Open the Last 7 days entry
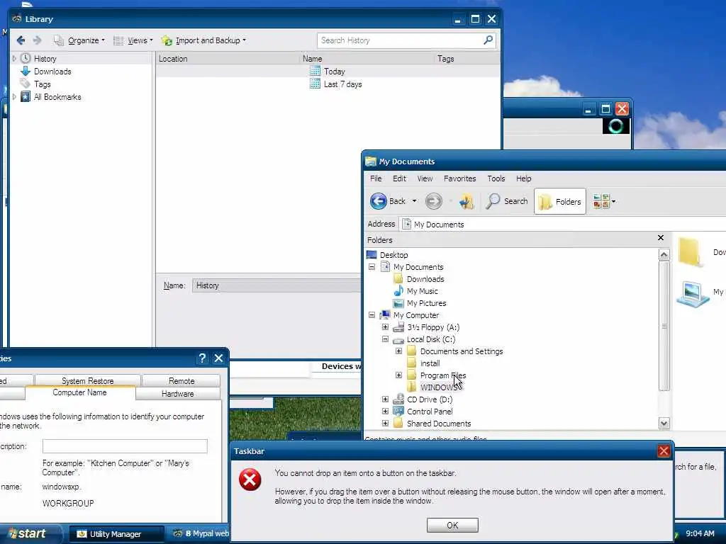This screenshot has width=726, height=544. [x=342, y=84]
